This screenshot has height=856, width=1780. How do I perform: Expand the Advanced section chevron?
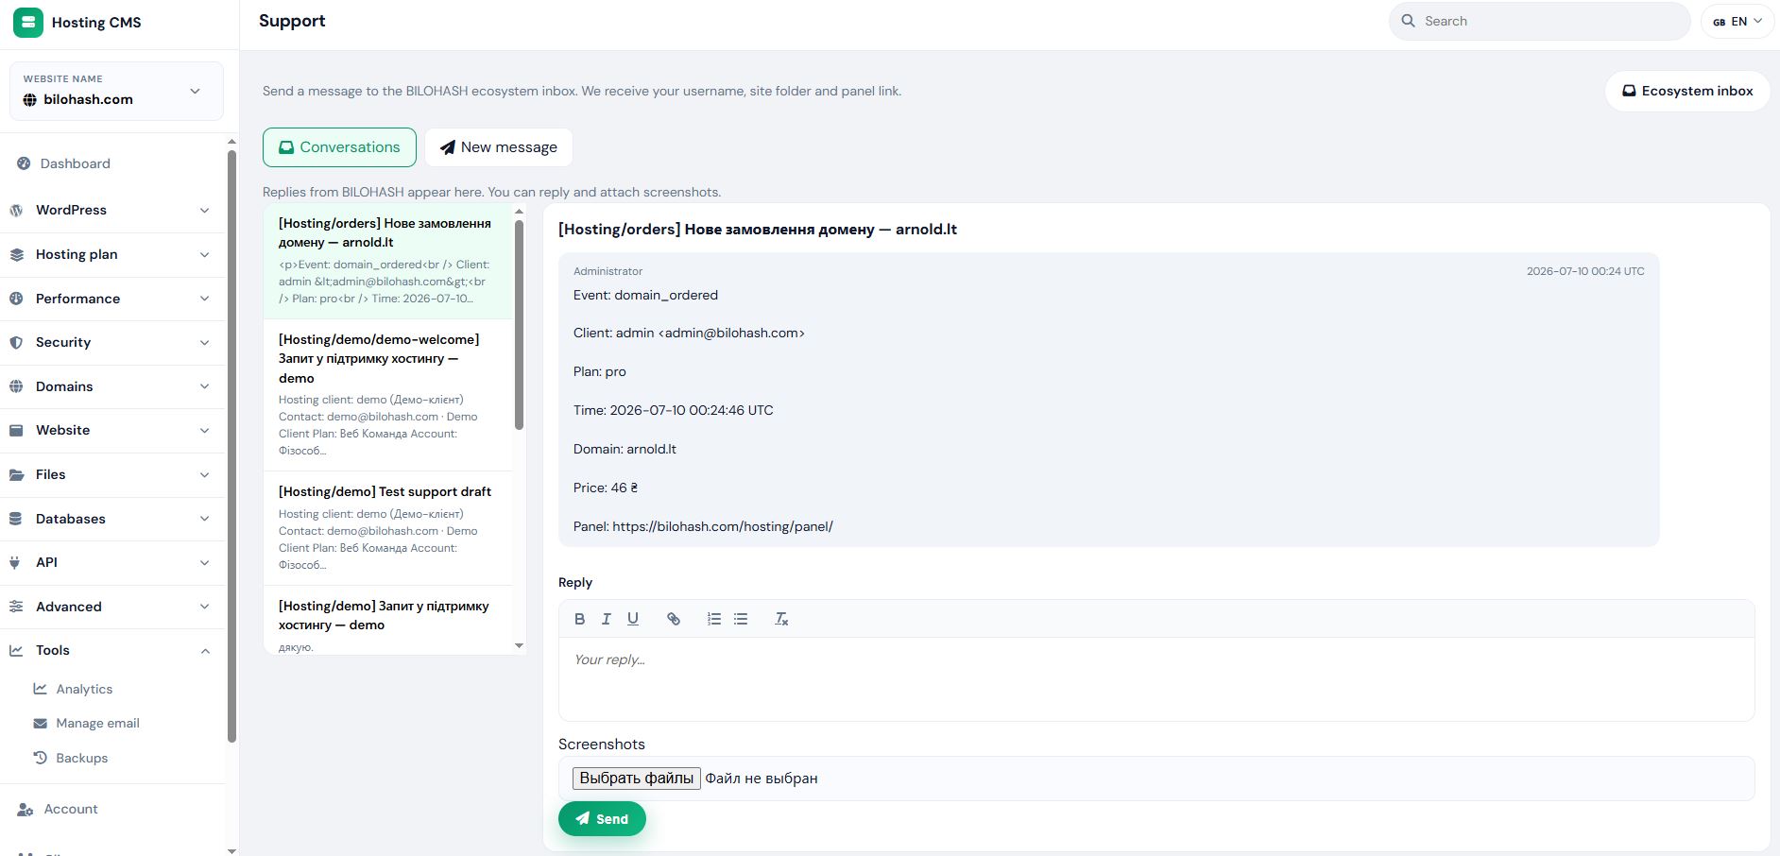coord(204,607)
